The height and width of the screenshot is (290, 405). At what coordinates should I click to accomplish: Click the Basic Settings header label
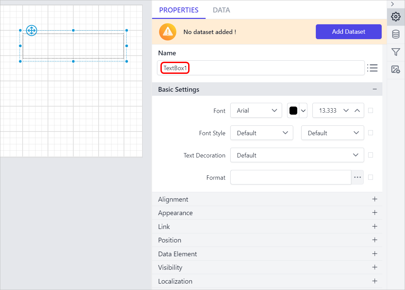point(178,89)
